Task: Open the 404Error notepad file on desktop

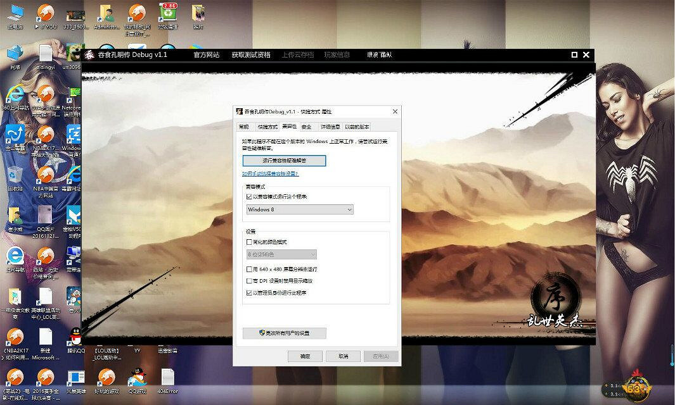Action: pos(167,378)
